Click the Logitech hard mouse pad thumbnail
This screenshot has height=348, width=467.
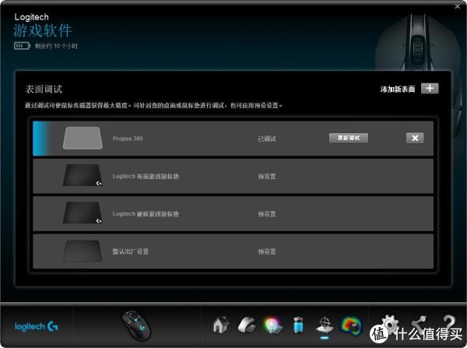click(x=83, y=213)
